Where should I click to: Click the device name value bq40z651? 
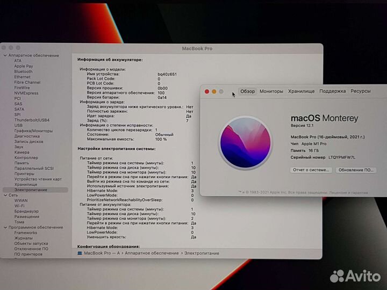[x=167, y=74]
